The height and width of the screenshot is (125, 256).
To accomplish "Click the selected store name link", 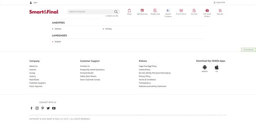I will coord(221,3).
